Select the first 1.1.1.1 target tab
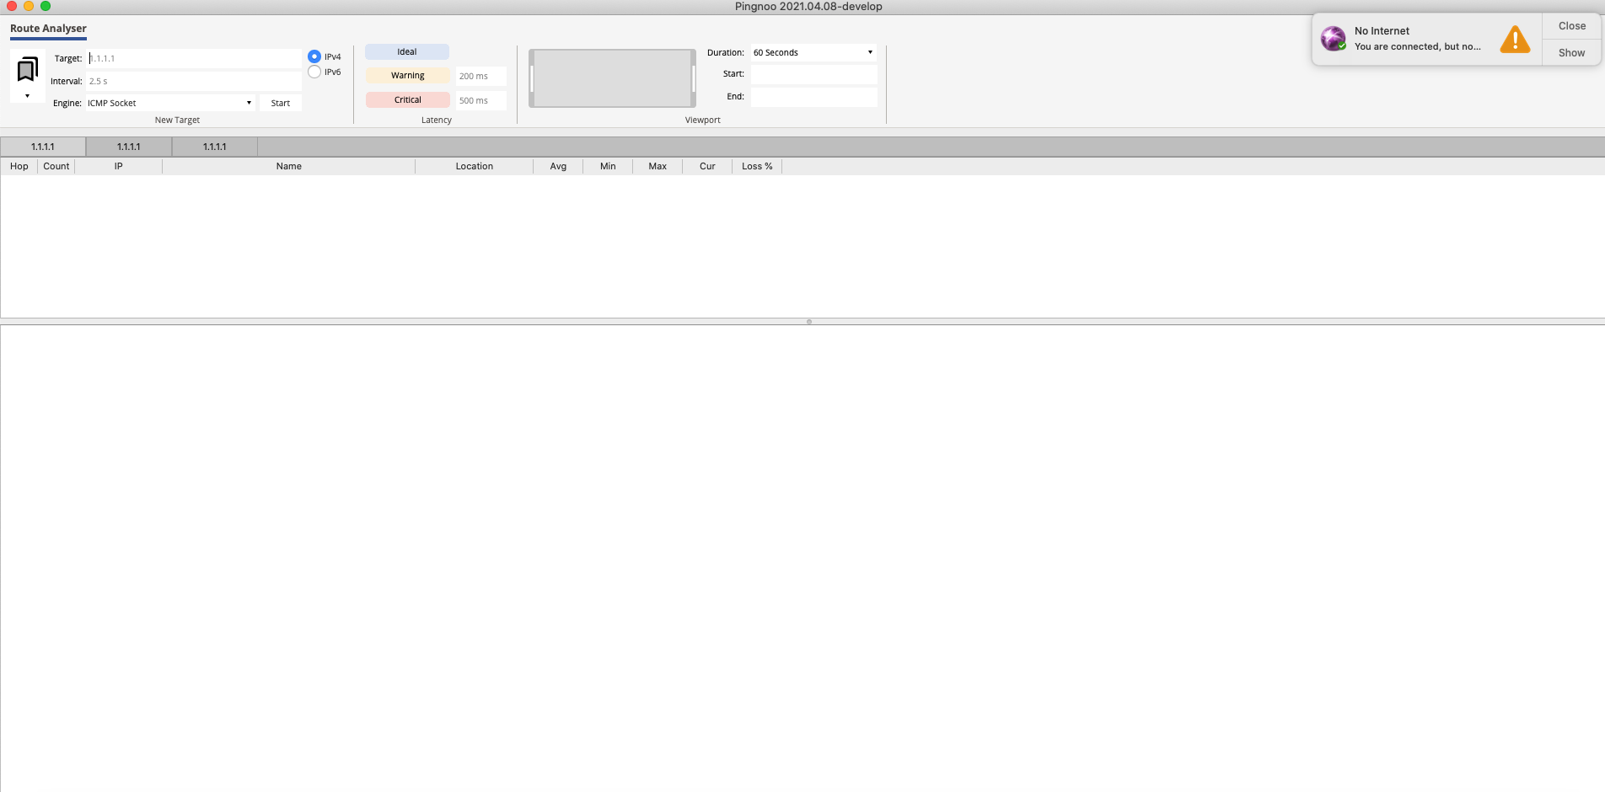Image resolution: width=1605 pixels, height=792 pixels. [x=42, y=147]
